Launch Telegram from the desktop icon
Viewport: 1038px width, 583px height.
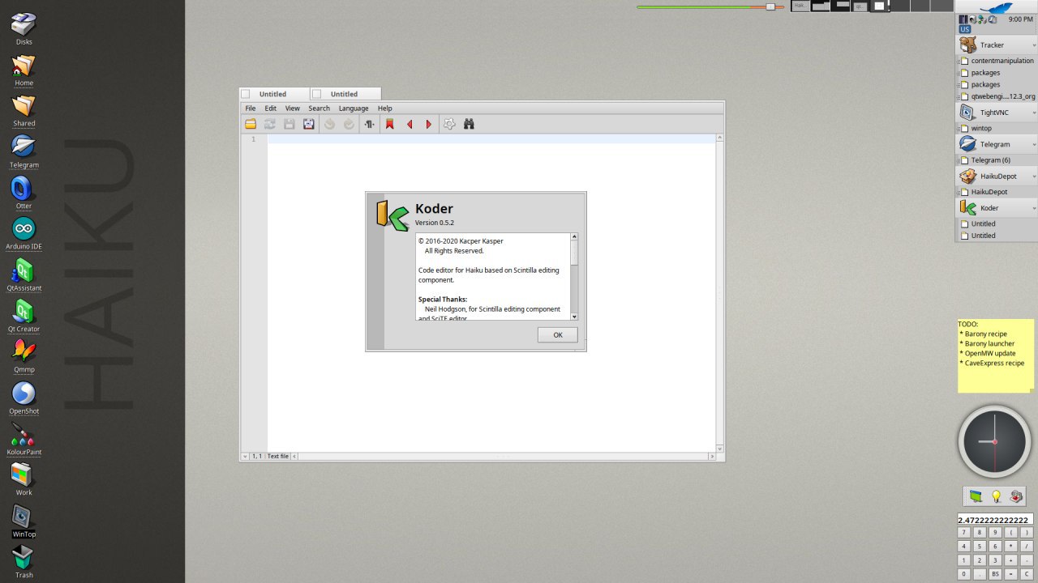pos(24,151)
